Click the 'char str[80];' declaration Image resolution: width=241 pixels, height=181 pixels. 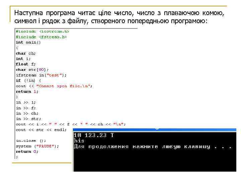[x=32, y=70]
